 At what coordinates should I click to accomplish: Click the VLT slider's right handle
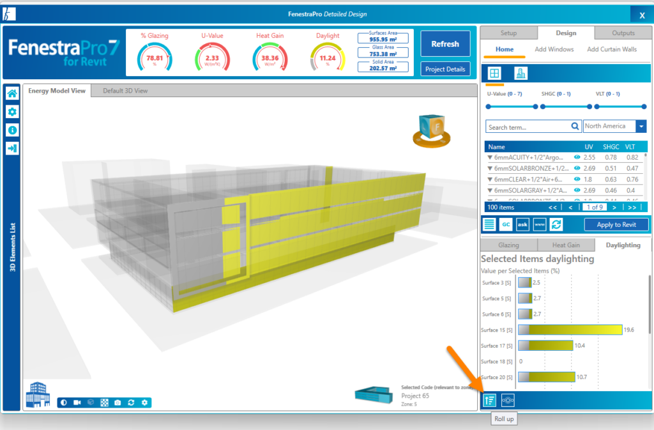tap(644, 107)
